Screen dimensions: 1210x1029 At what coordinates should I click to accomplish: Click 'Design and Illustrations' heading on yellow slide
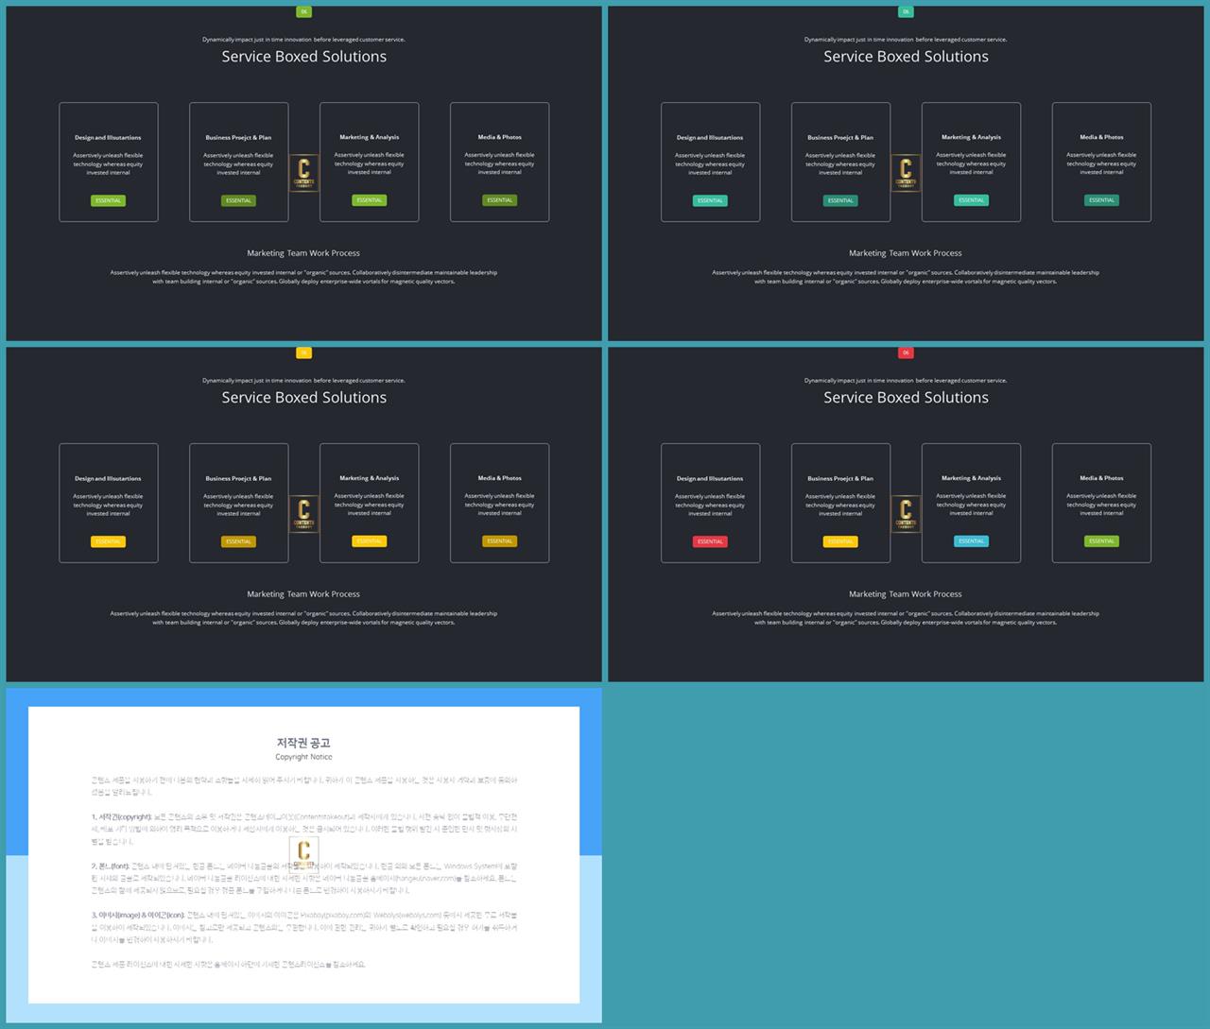point(108,479)
